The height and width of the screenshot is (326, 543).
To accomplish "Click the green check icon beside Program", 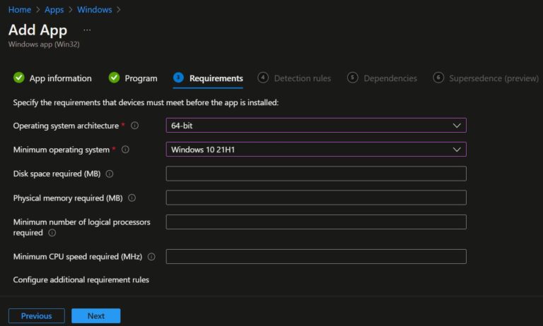I will coord(114,78).
